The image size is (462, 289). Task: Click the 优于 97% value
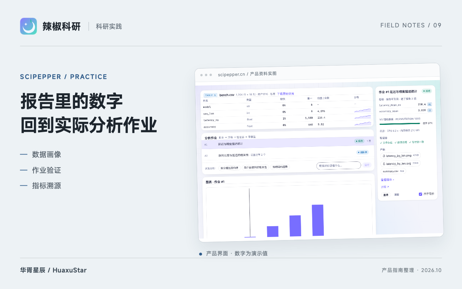[x=428, y=123]
